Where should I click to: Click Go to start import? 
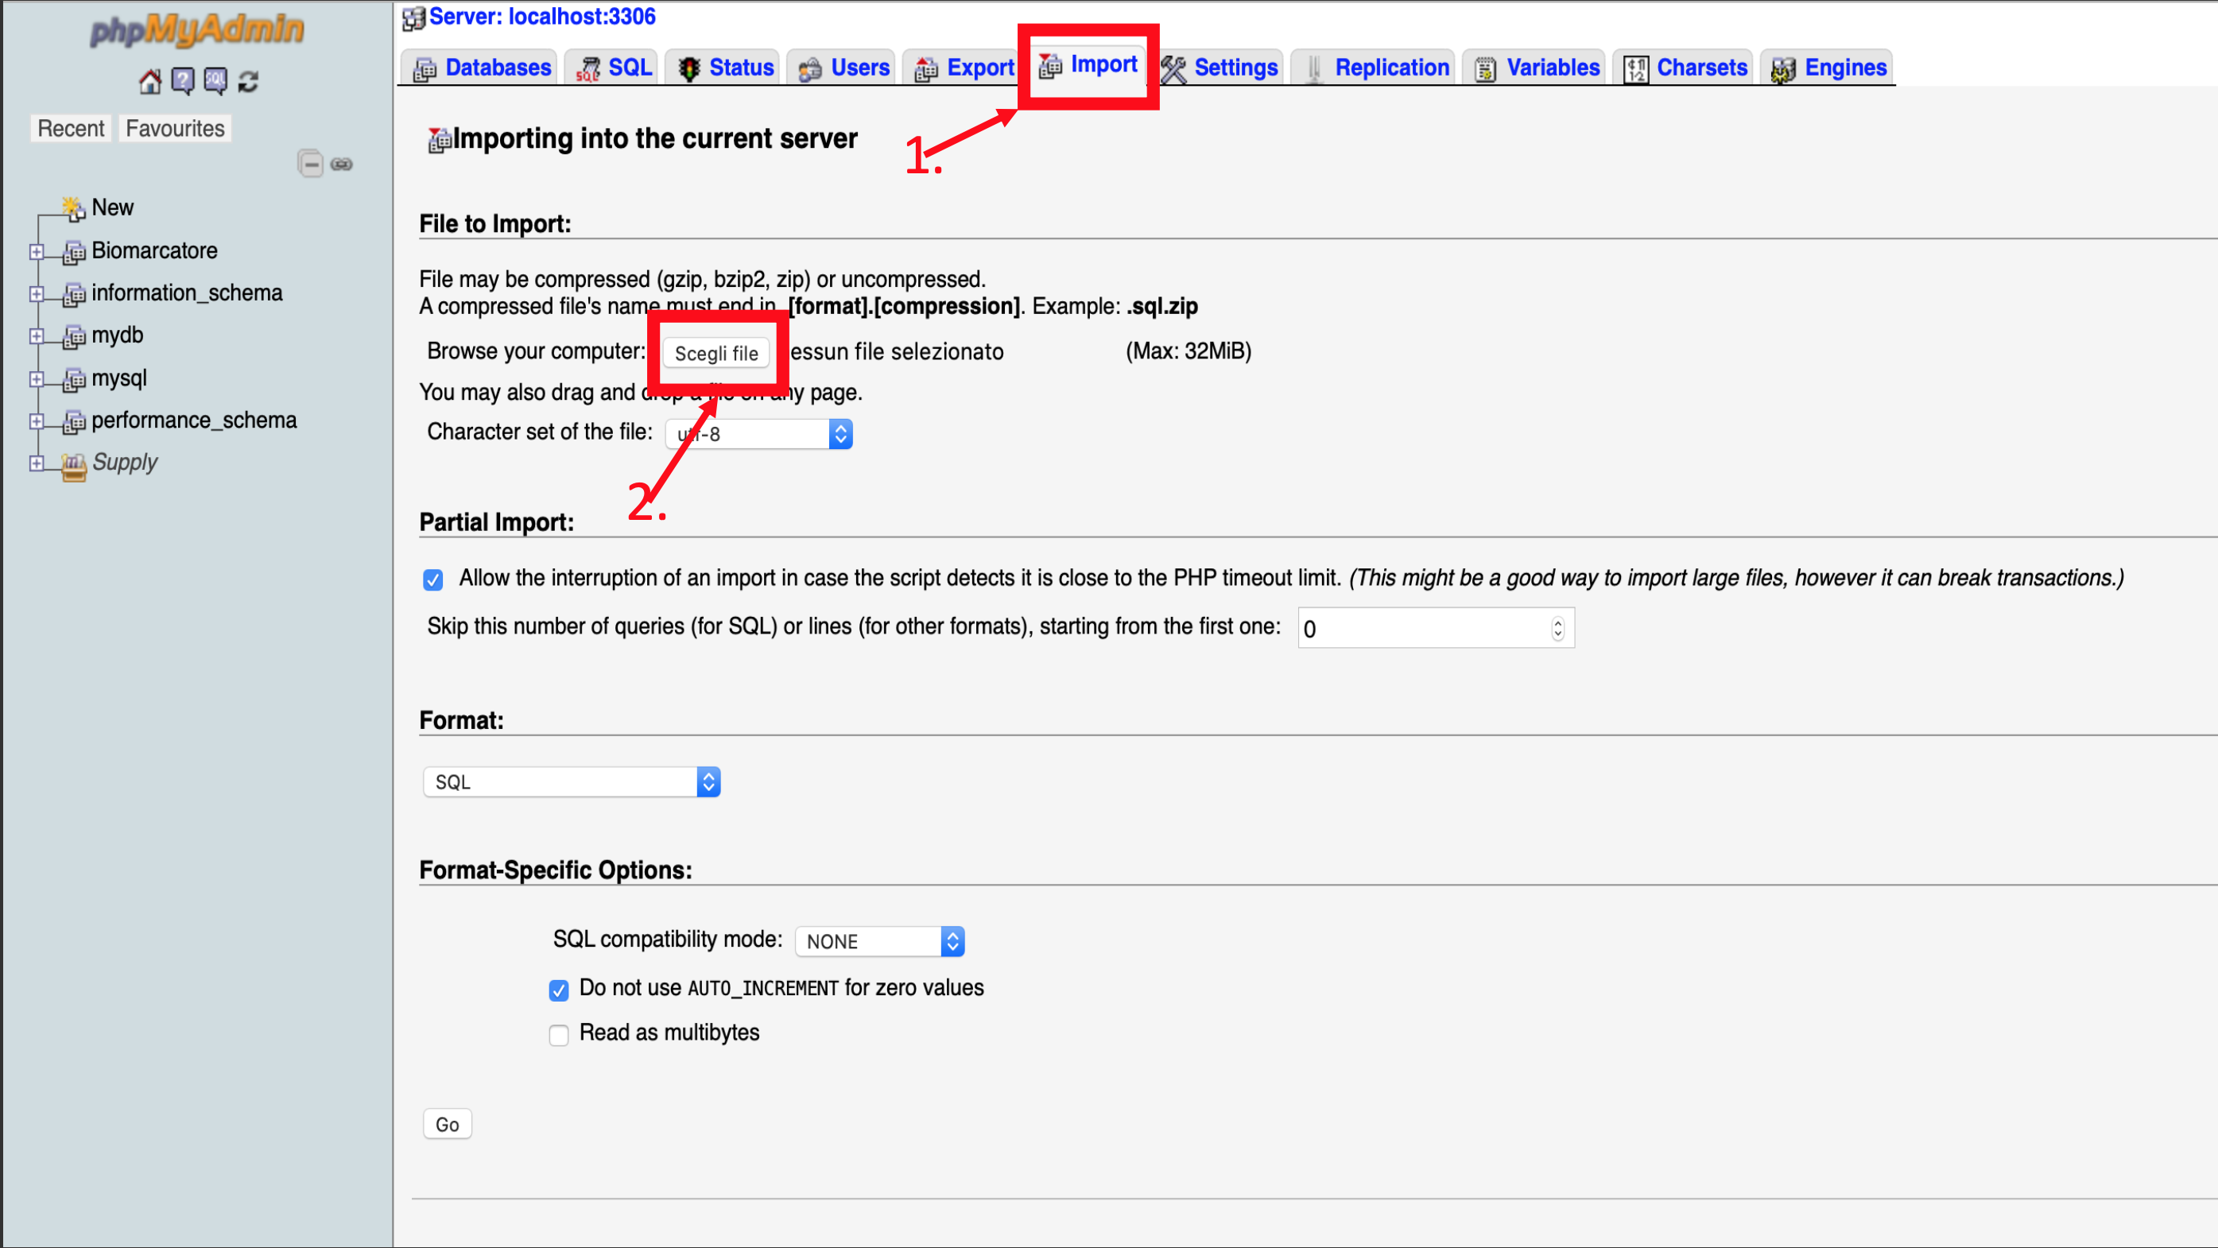[448, 1123]
